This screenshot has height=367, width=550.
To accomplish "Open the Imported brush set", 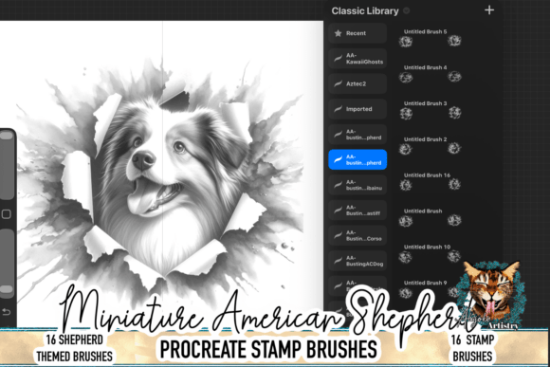I will click(x=357, y=109).
